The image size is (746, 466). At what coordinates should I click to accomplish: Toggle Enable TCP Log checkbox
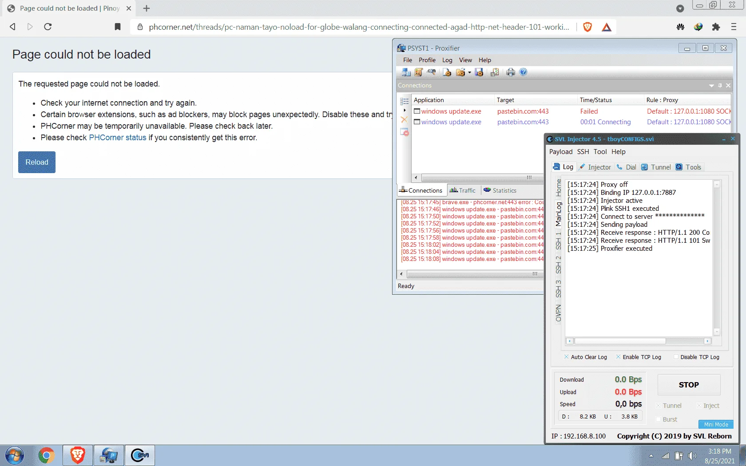618,357
